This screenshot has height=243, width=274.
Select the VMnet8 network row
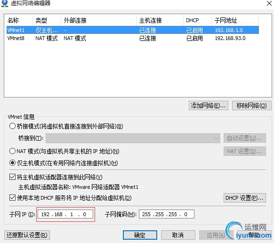(133, 38)
